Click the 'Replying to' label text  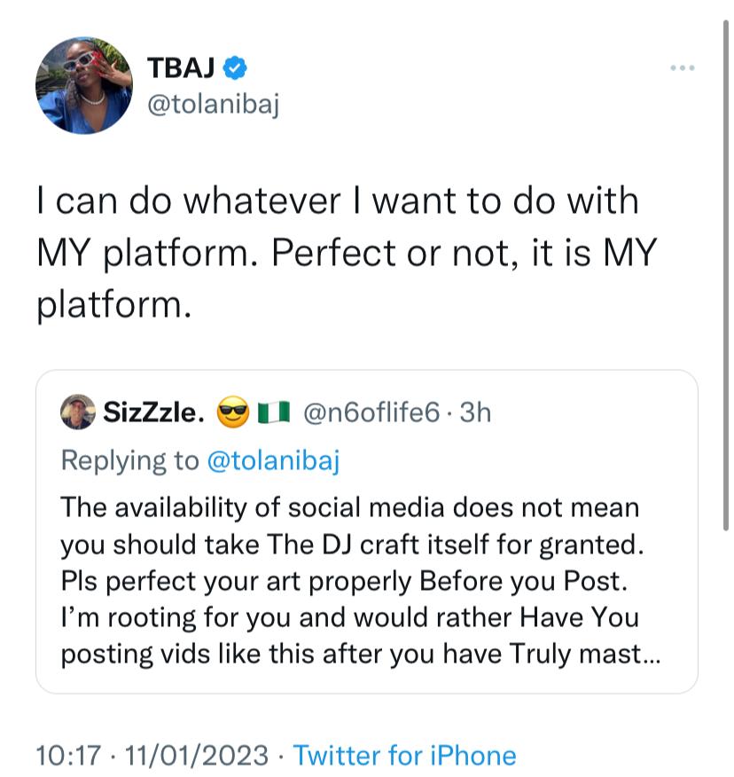pyautogui.click(x=129, y=460)
